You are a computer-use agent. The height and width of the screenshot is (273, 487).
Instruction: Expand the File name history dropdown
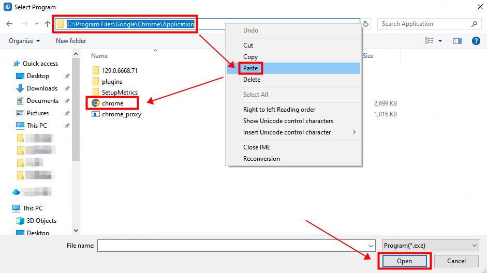coord(371,246)
